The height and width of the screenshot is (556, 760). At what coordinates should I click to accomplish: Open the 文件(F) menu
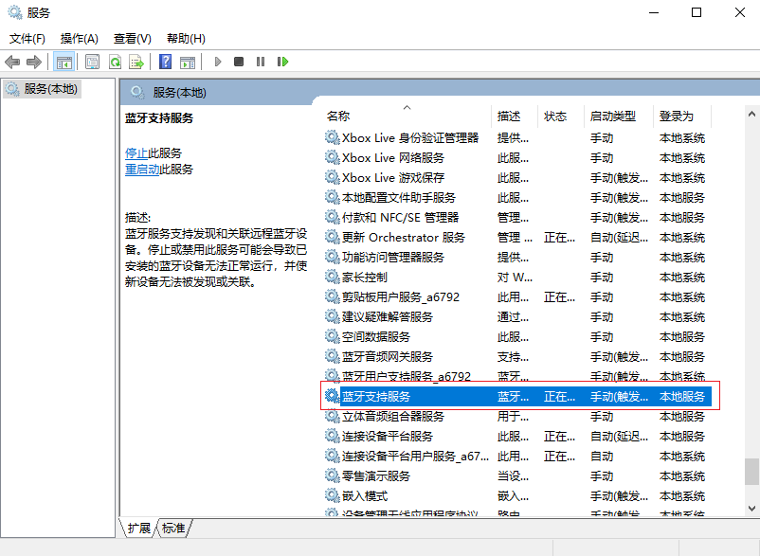click(x=27, y=39)
